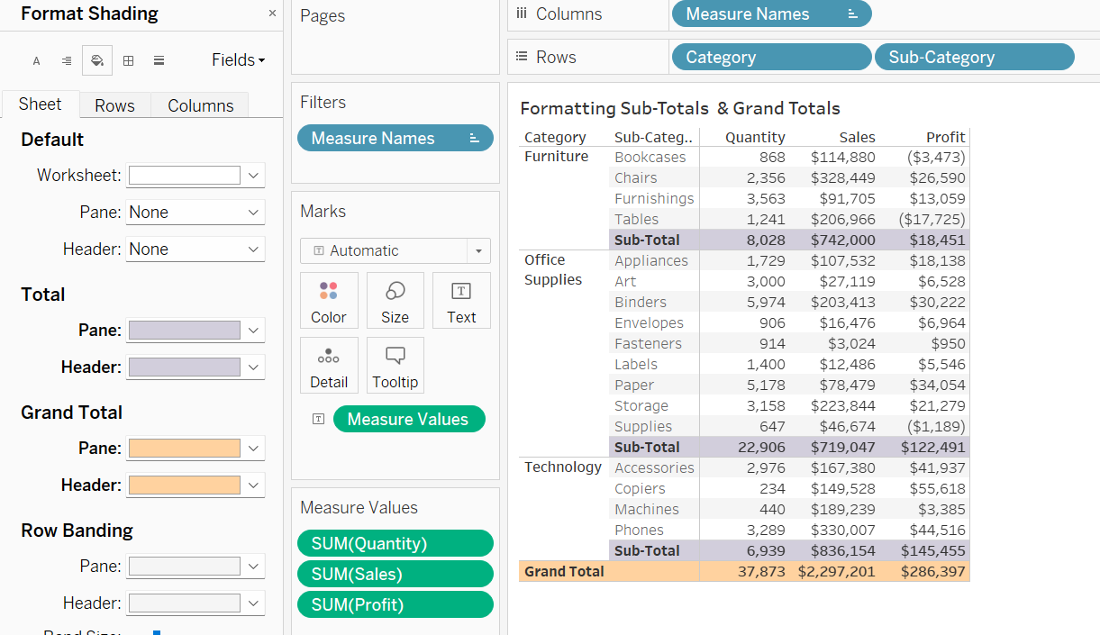
Task: Open the Fields menu
Action: point(237,59)
